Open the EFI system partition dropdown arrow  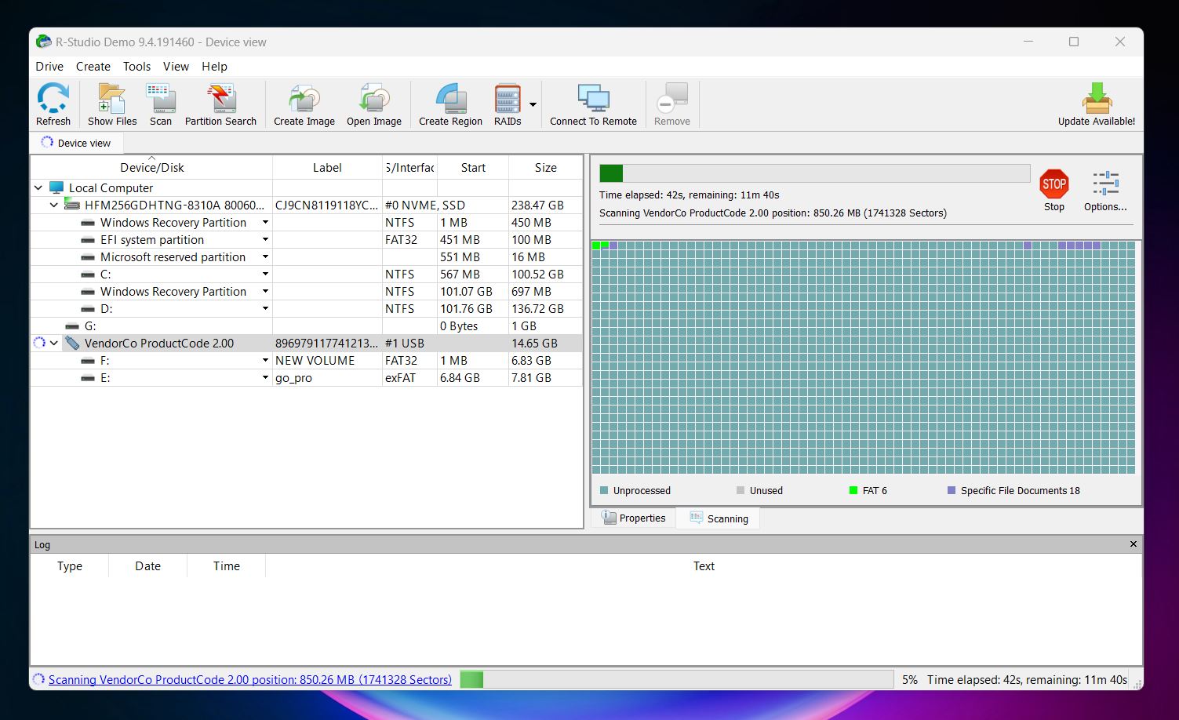point(265,239)
